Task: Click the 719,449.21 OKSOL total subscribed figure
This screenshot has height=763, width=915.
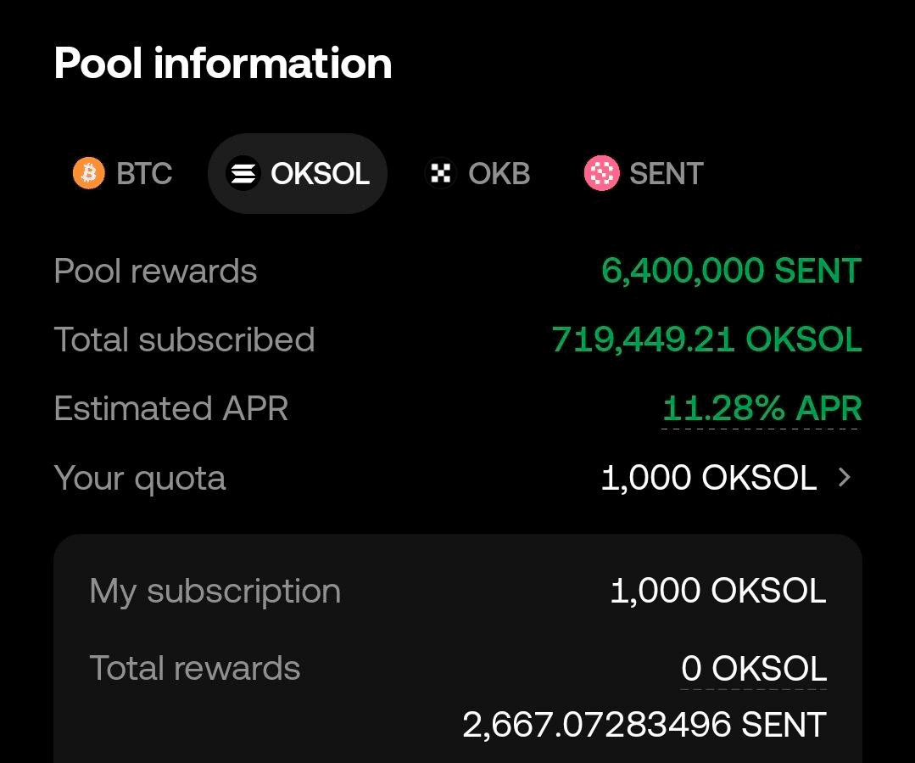Action: coord(706,339)
